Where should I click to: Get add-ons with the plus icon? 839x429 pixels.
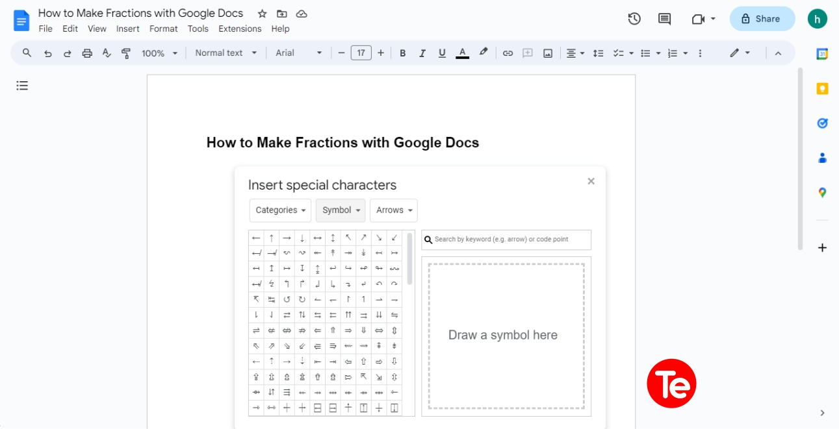(822, 248)
